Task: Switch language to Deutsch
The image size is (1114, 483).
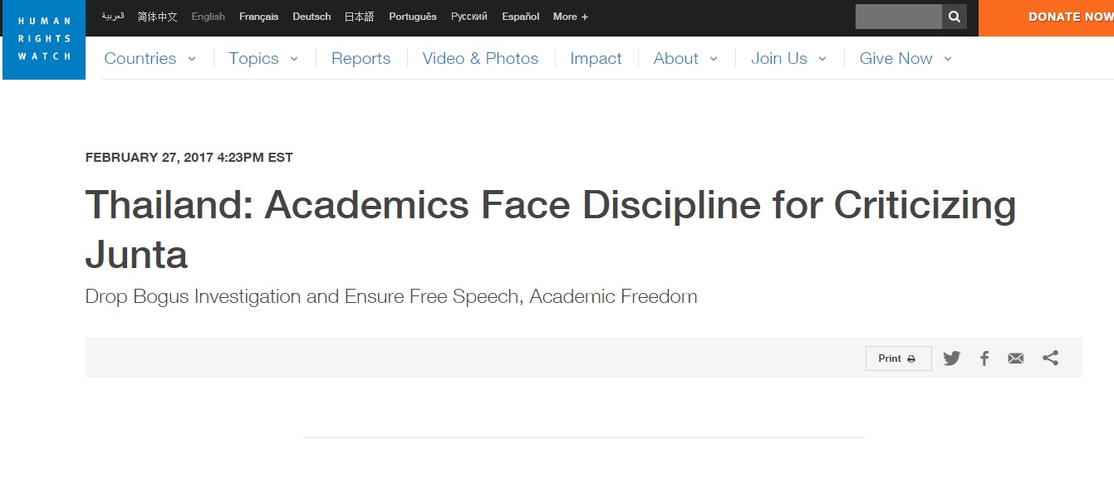Action: (x=312, y=17)
